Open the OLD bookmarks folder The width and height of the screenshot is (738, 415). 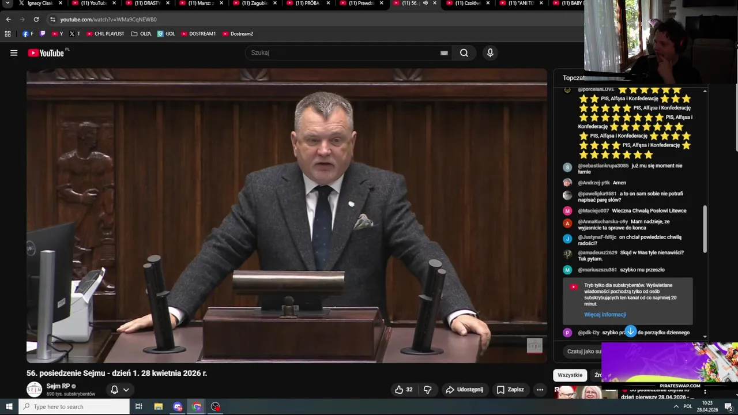click(x=141, y=34)
